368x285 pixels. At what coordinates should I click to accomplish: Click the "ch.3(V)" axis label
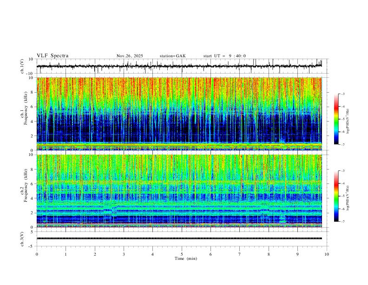[x=22, y=239]
